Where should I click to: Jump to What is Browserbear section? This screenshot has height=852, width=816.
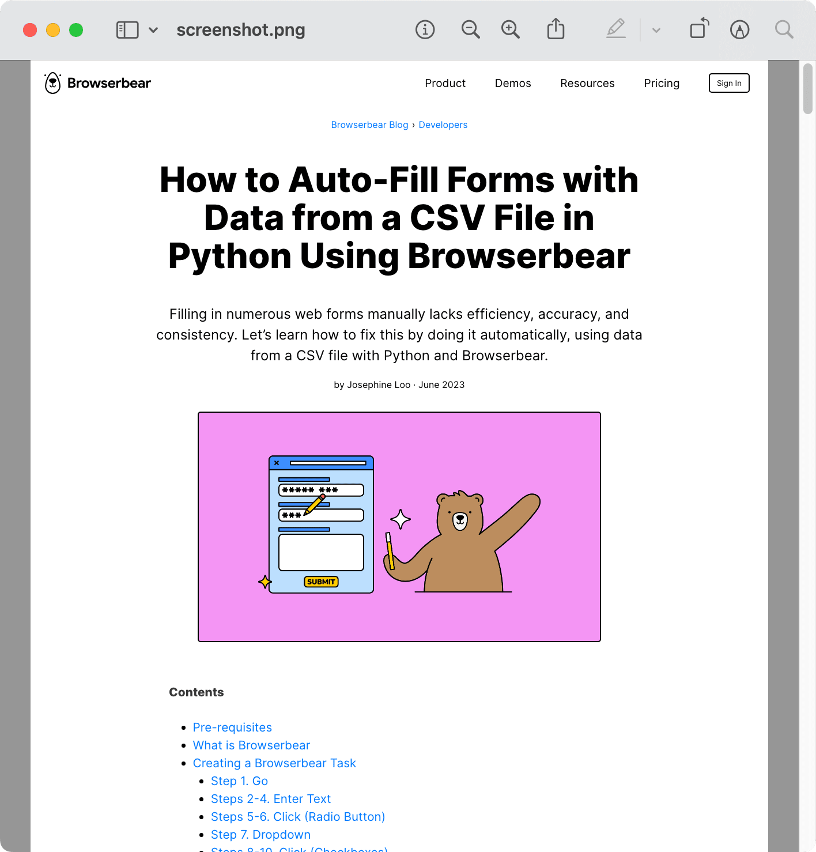[x=251, y=745]
